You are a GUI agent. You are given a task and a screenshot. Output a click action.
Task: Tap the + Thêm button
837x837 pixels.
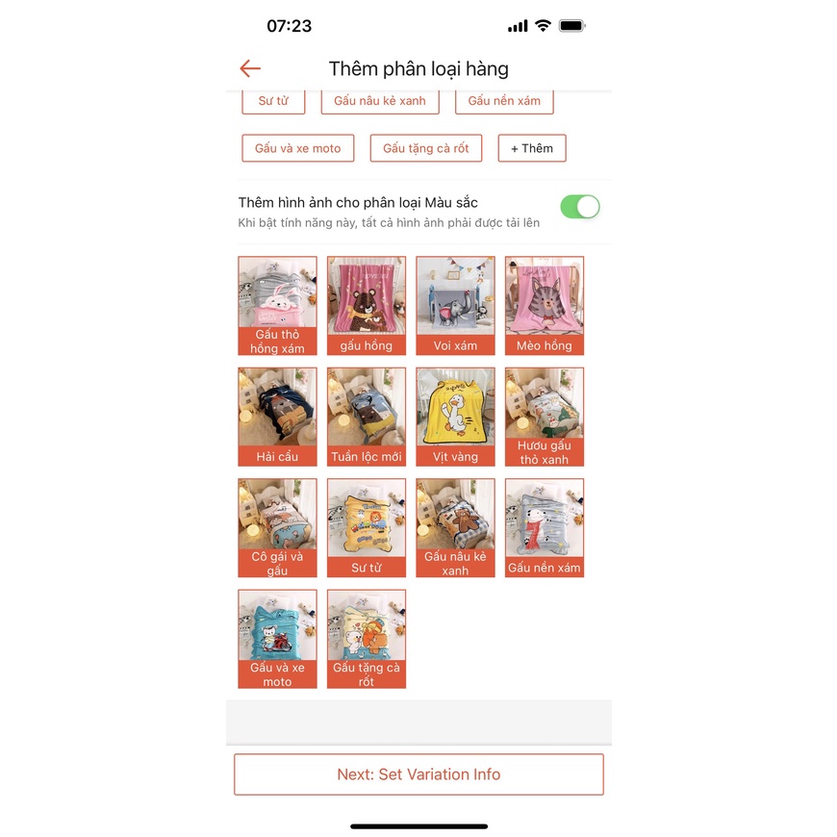[x=532, y=148]
